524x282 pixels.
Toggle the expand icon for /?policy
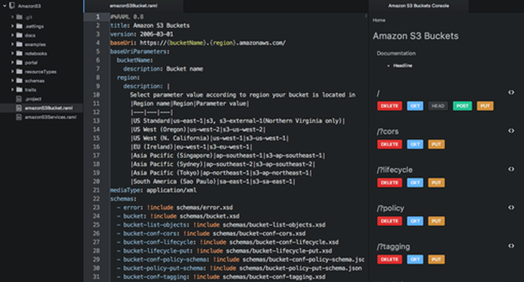[x=511, y=208]
